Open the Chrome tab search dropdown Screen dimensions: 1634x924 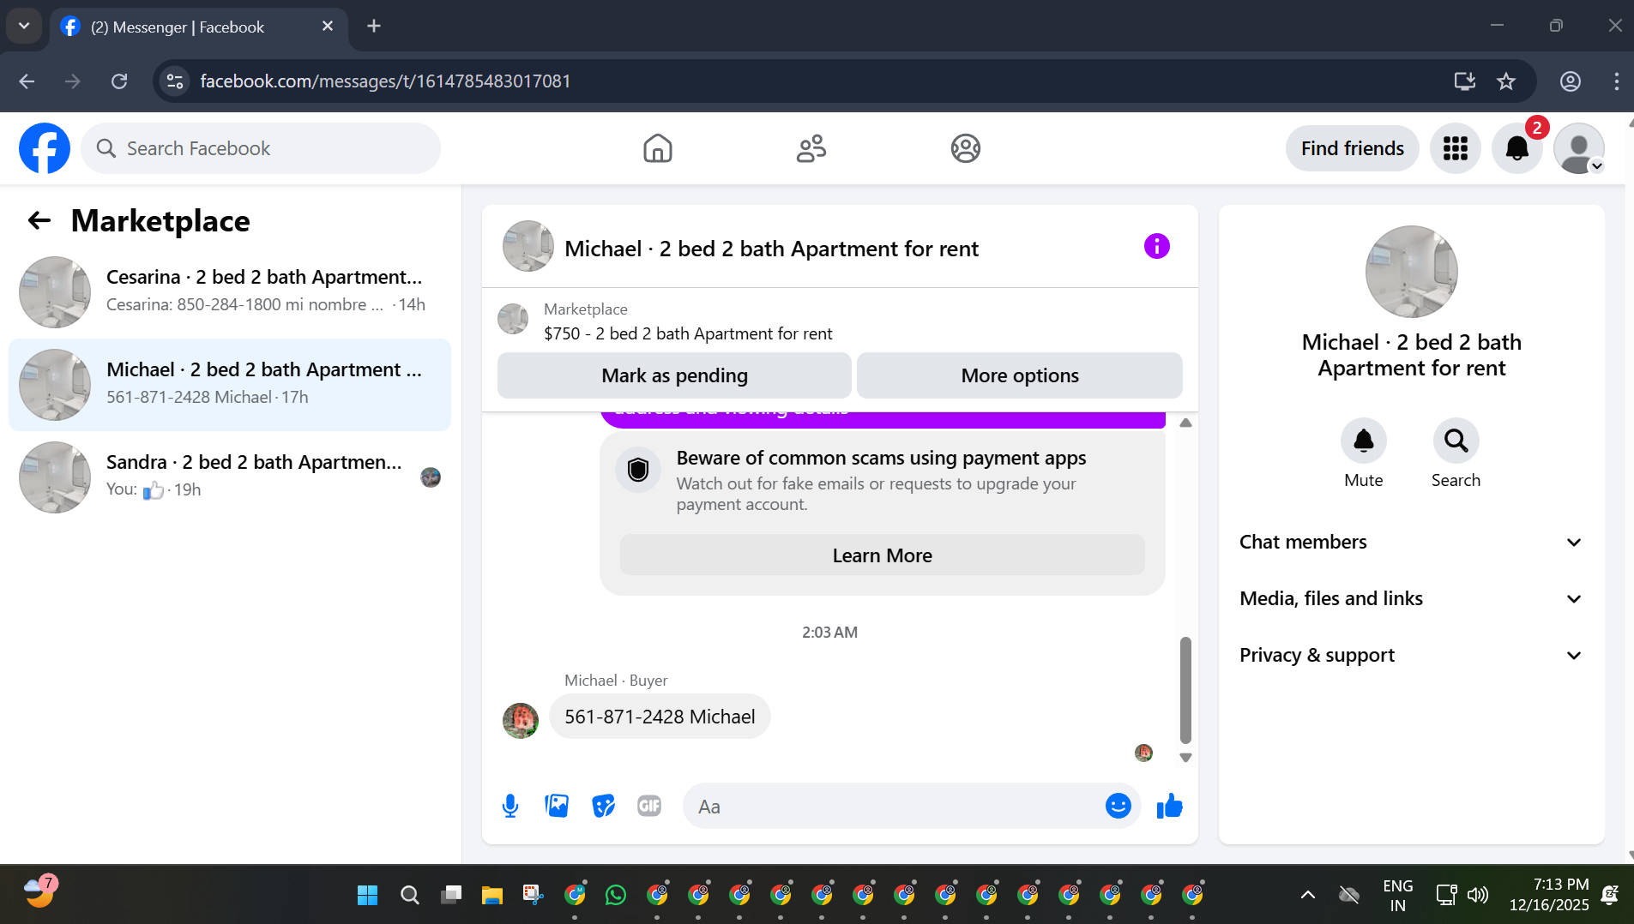click(x=24, y=26)
